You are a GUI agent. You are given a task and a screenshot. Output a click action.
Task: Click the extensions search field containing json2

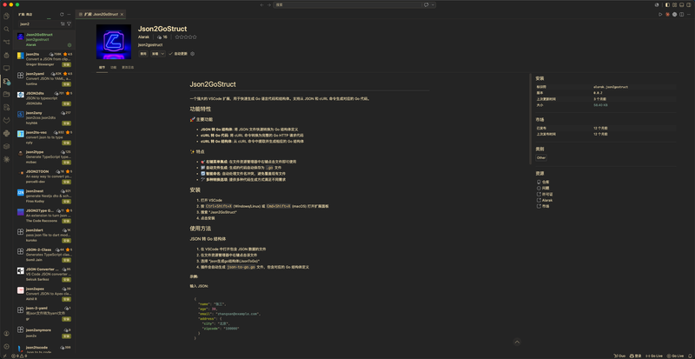click(38, 24)
